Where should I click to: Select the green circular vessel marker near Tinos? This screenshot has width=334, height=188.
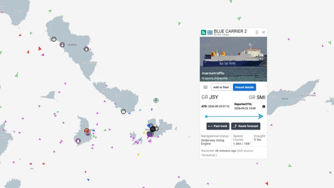pyautogui.click(x=156, y=100)
